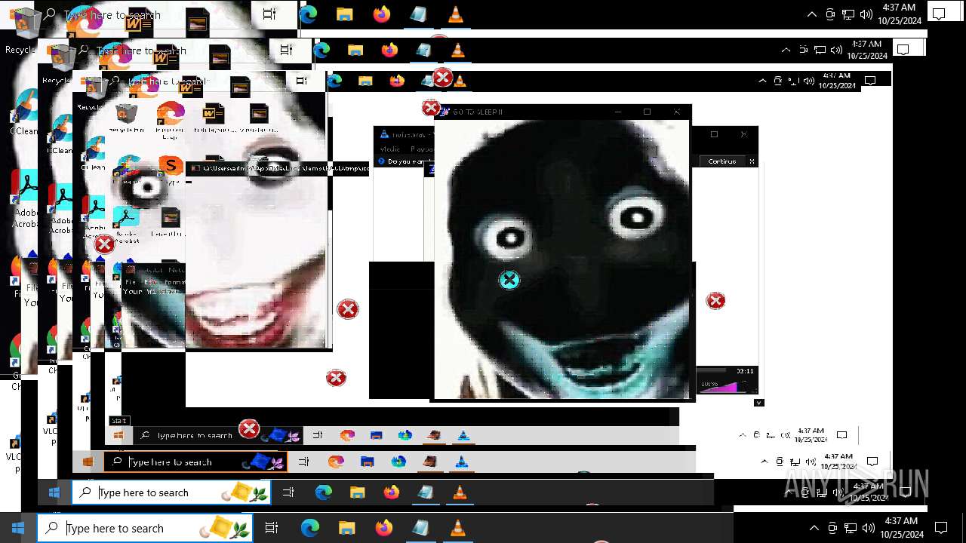Close the GO TO SLEEP !! window

(676, 112)
